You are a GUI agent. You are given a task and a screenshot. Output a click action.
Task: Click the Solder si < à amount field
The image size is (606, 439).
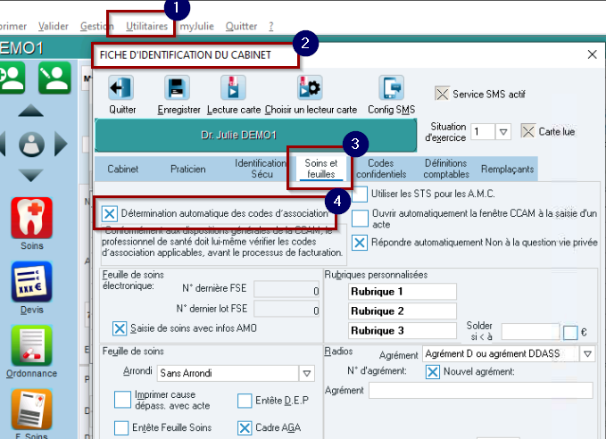coord(530,332)
